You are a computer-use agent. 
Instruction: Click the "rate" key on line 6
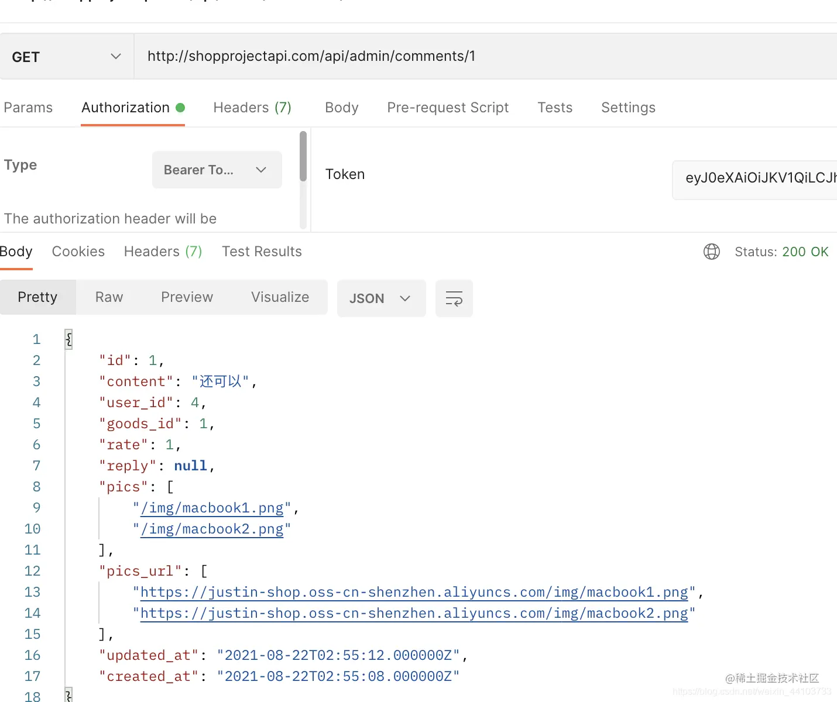coord(124,445)
